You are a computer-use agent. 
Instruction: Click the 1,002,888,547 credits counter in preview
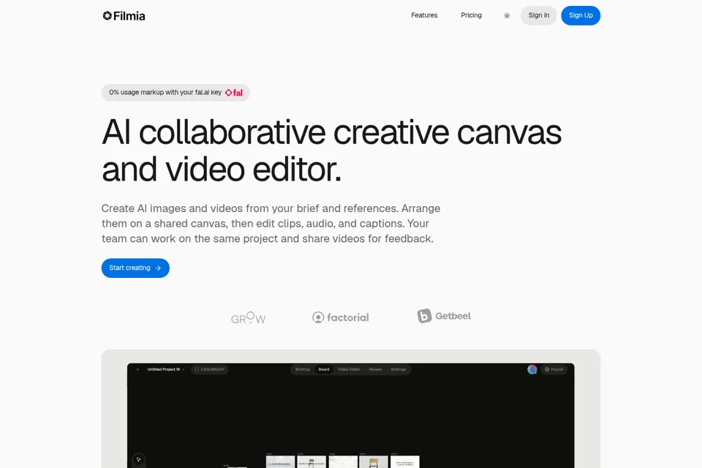coord(210,369)
